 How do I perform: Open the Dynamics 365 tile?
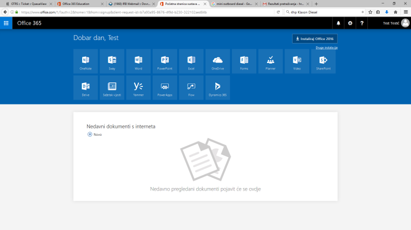pyautogui.click(x=217, y=88)
